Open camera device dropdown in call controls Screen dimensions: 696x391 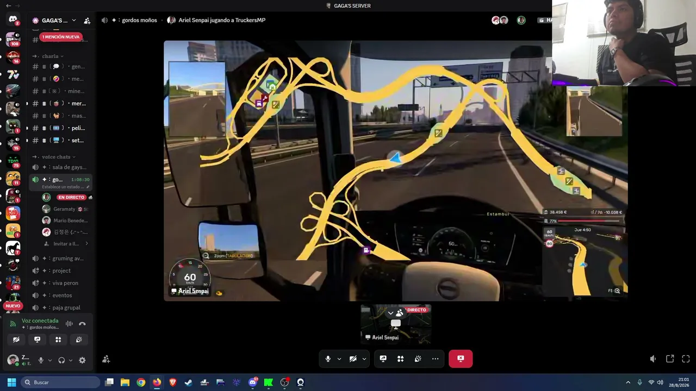(x=364, y=358)
